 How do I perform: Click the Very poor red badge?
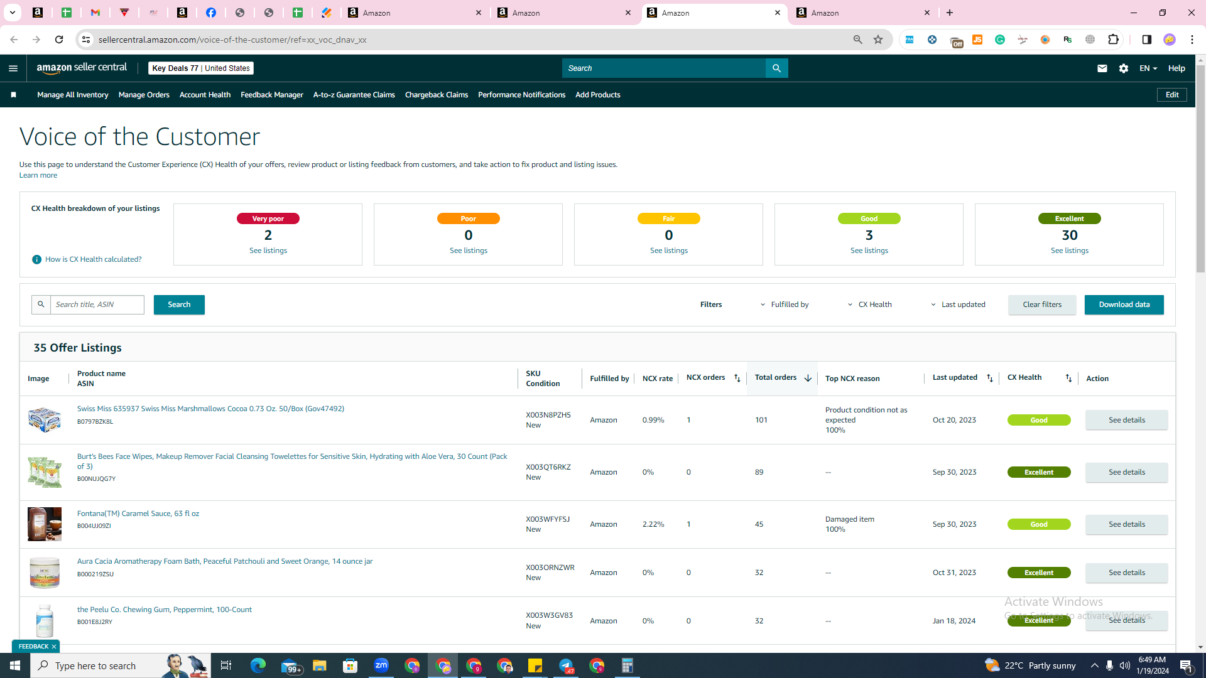(268, 218)
